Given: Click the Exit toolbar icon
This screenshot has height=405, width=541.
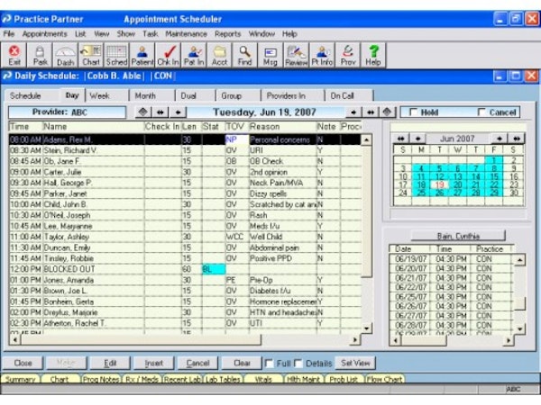Looking at the screenshot, I should click(x=14, y=55).
